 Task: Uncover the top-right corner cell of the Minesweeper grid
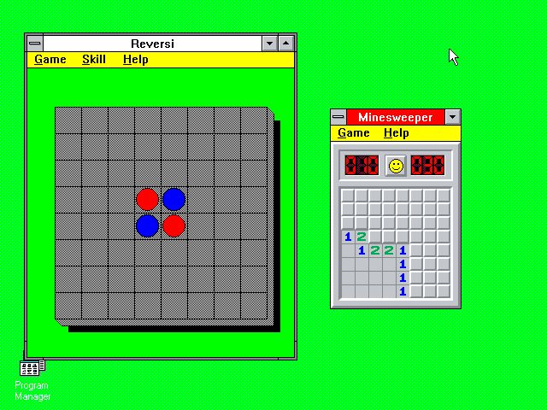[444, 196]
